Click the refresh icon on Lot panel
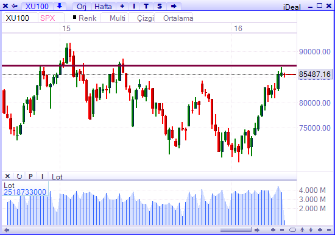335x235 pixels. (19, 176)
